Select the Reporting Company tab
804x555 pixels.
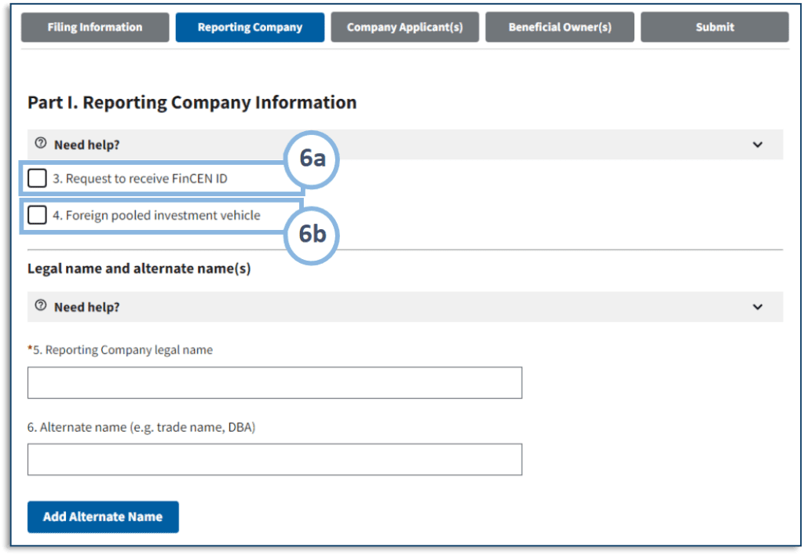click(x=250, y=27)
